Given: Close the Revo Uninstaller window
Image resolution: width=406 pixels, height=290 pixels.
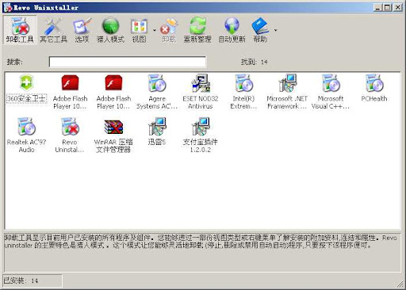Looking at the screenshot, I should [397, 7].
